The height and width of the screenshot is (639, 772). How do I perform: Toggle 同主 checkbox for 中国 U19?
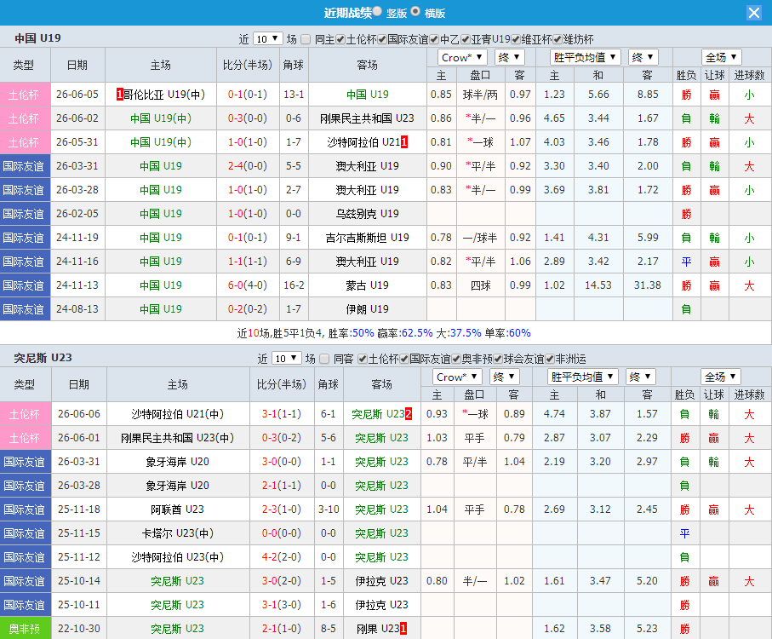pyautogui.click(x=306, y=39)
